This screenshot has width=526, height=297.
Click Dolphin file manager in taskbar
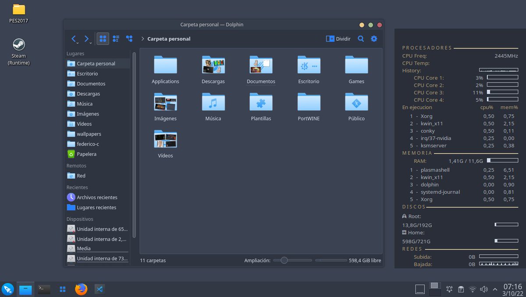point(25,289)
